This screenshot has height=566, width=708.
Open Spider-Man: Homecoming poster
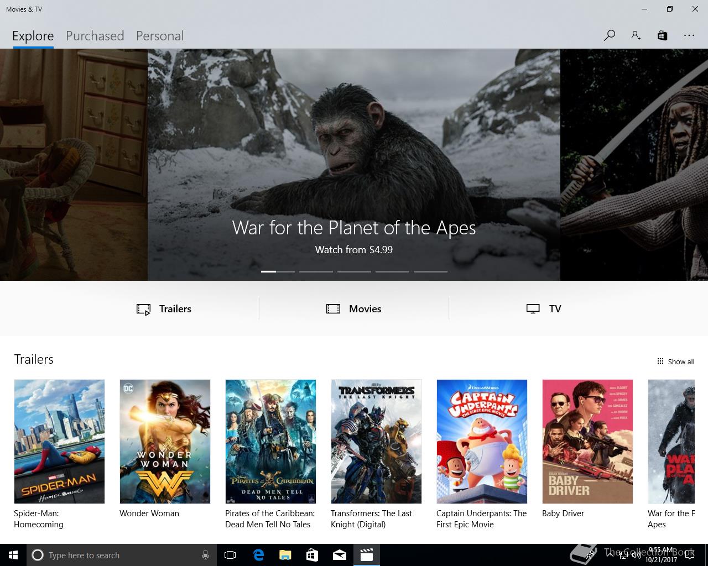point(59,442)
